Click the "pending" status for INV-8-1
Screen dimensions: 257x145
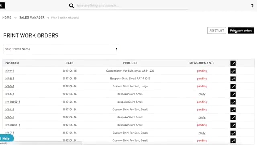point(202,79)
